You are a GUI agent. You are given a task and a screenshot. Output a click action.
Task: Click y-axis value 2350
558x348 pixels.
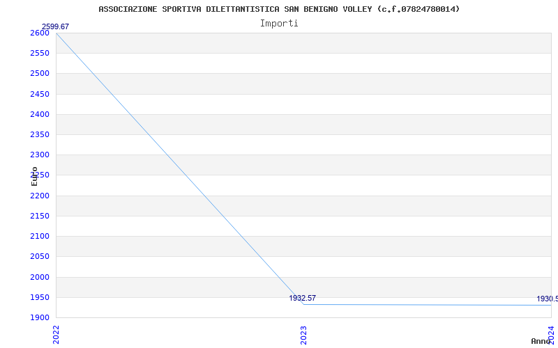point(40,134)
